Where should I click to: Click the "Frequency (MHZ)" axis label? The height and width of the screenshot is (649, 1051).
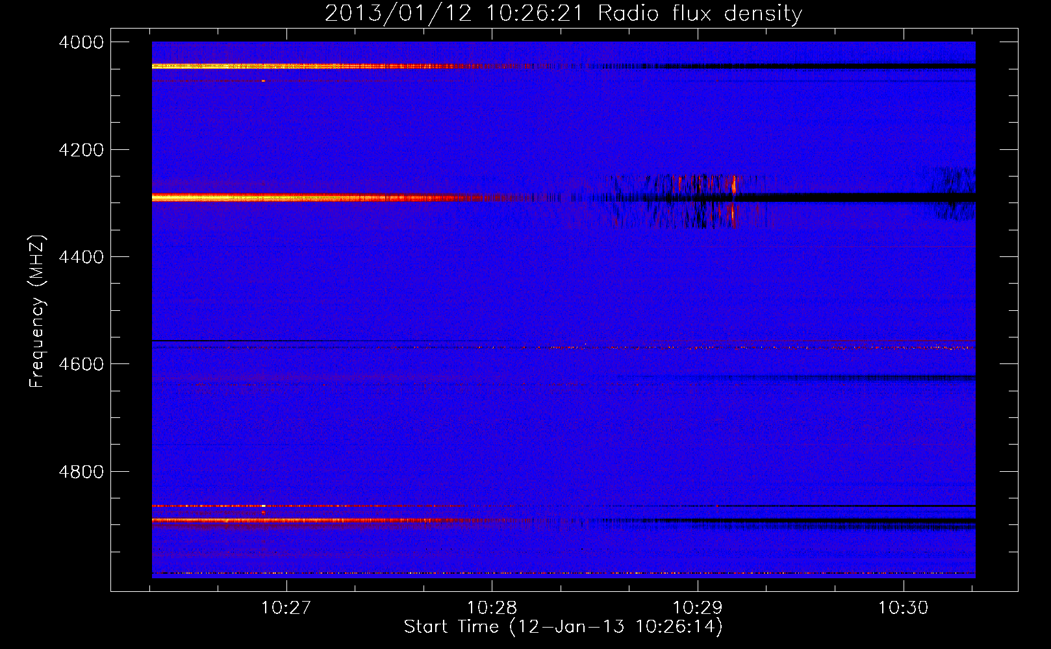click(37, 312)
